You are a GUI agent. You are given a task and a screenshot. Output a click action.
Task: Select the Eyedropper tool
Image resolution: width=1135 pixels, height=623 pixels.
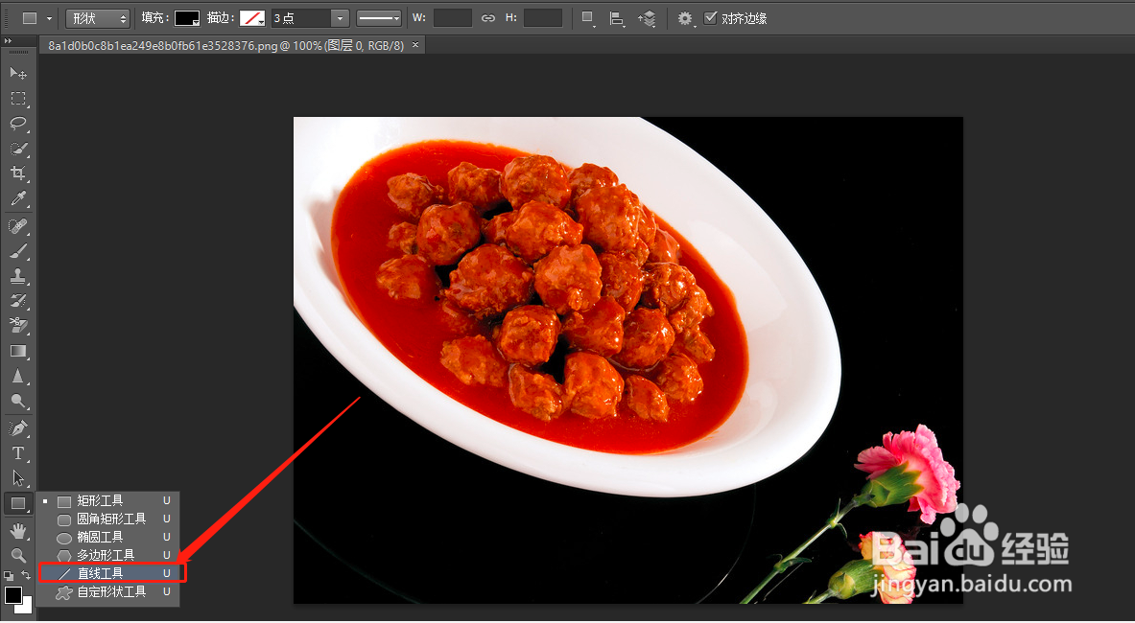18,198
